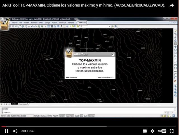Open the Acotar menu
The image size is (179, 135).
coord(54,23)
